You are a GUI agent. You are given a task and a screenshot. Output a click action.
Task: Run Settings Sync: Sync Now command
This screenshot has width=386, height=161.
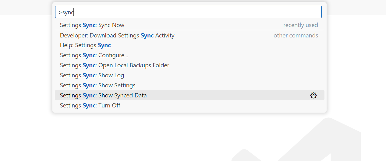[x=189, y=25]
